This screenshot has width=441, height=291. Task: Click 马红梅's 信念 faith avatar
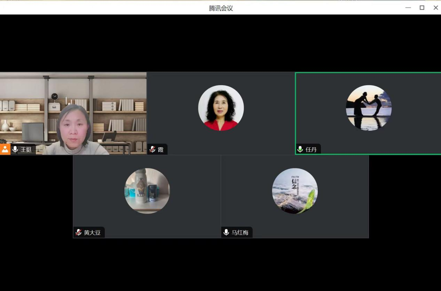pos(295,191)
